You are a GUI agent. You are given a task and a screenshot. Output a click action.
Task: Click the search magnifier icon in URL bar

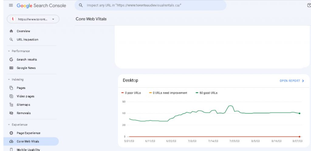point(81,5)
